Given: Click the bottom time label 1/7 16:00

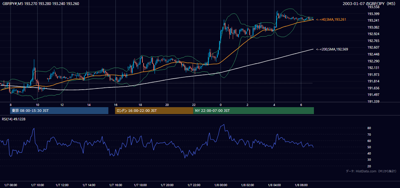Looking at the screenshot, I should [115, 185].
